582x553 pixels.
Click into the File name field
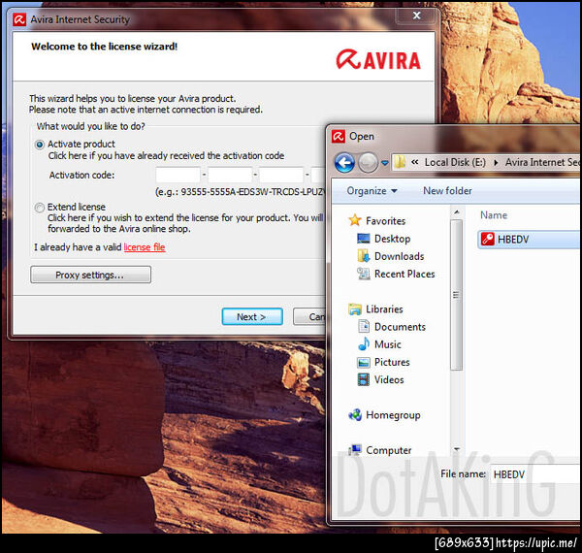(x=534, y=474)
